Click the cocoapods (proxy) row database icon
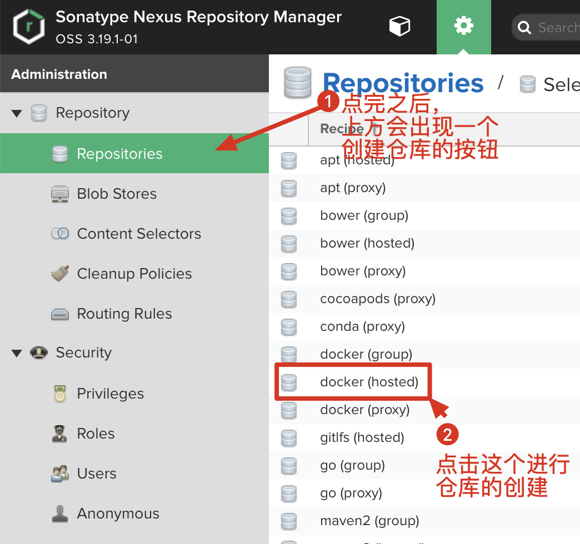This screenshot has width=580, height=544. click(x=289, y=299)
